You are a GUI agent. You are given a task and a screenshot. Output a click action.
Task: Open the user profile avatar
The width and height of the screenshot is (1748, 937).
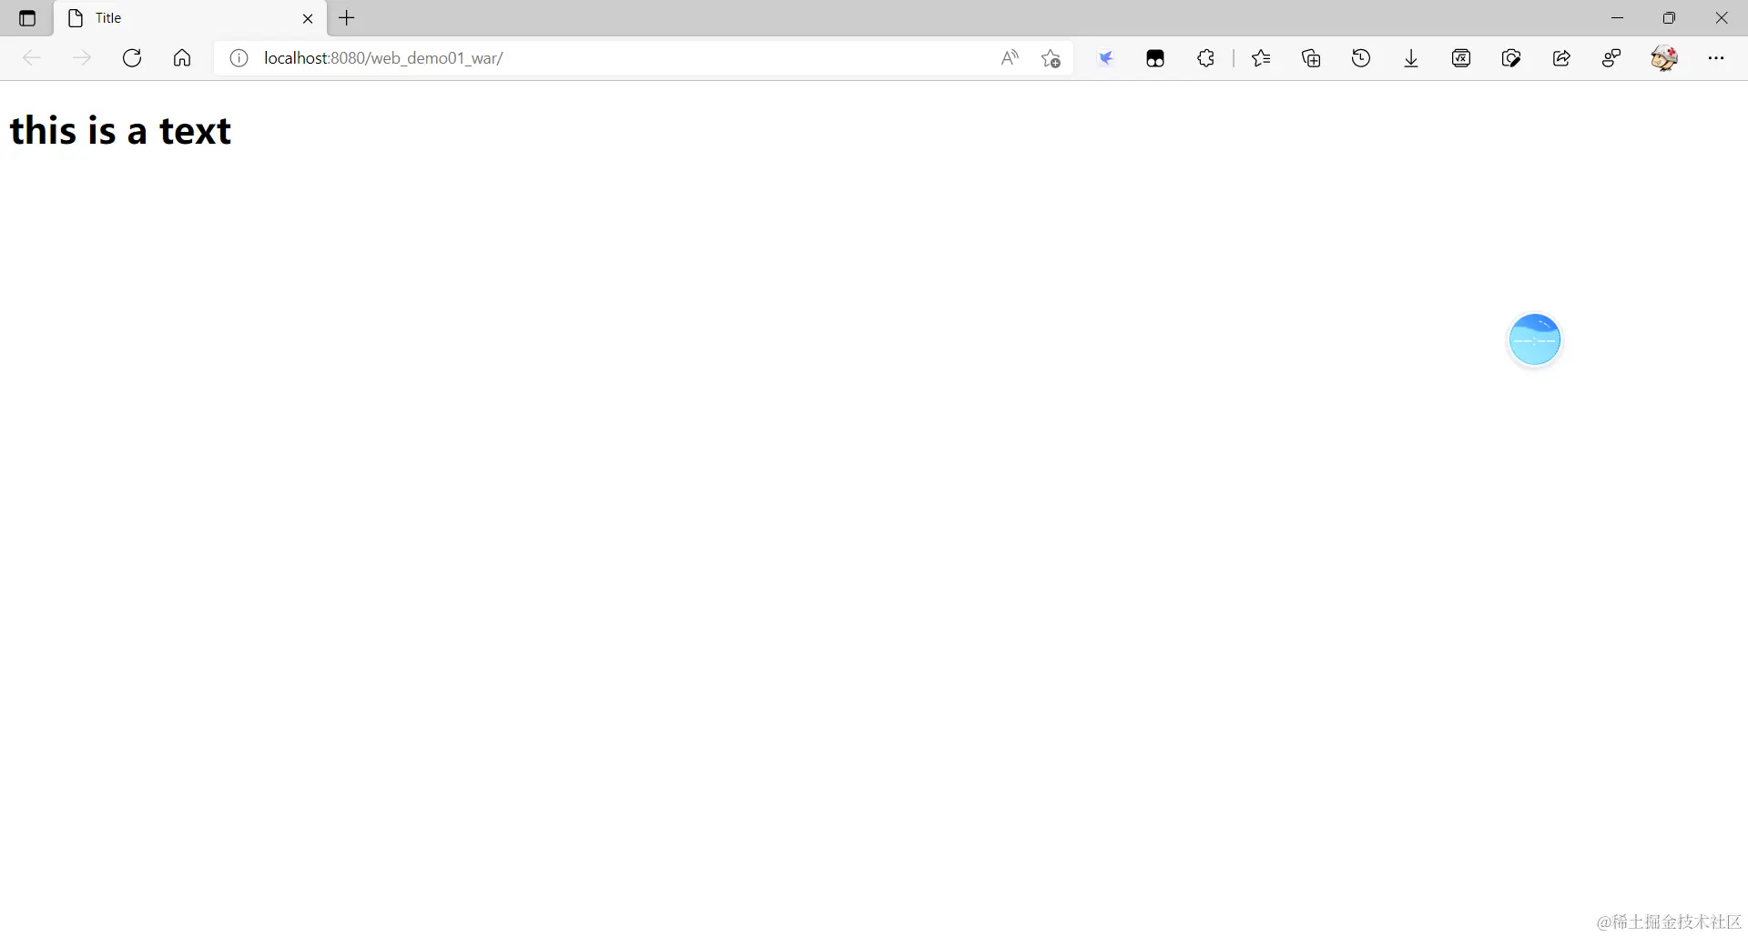pyautogui.click(x=1664, y=58)
